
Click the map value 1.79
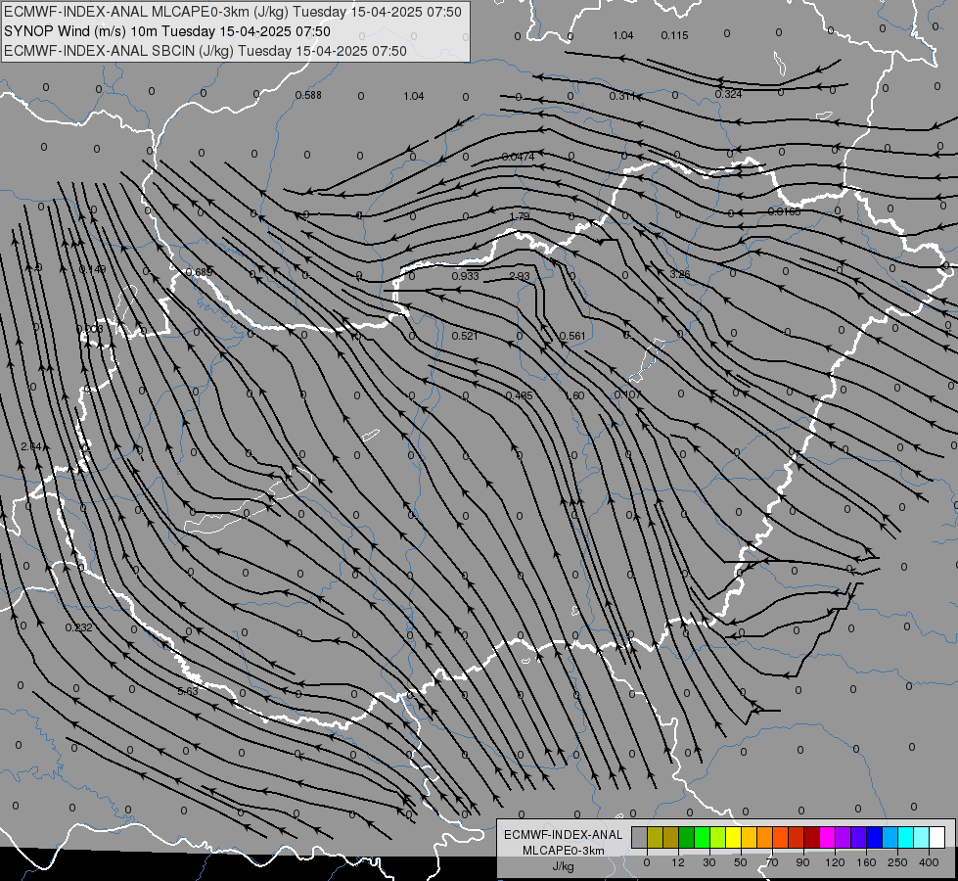tap(520, 216)
